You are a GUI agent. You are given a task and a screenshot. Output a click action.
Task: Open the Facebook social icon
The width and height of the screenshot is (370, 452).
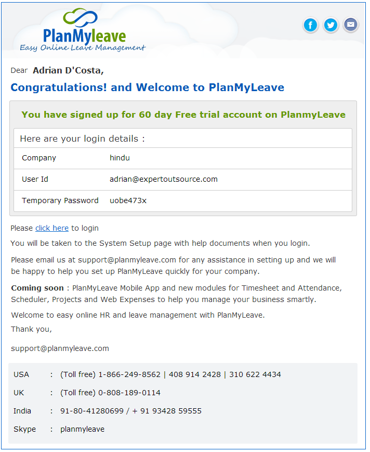(310, 25)
